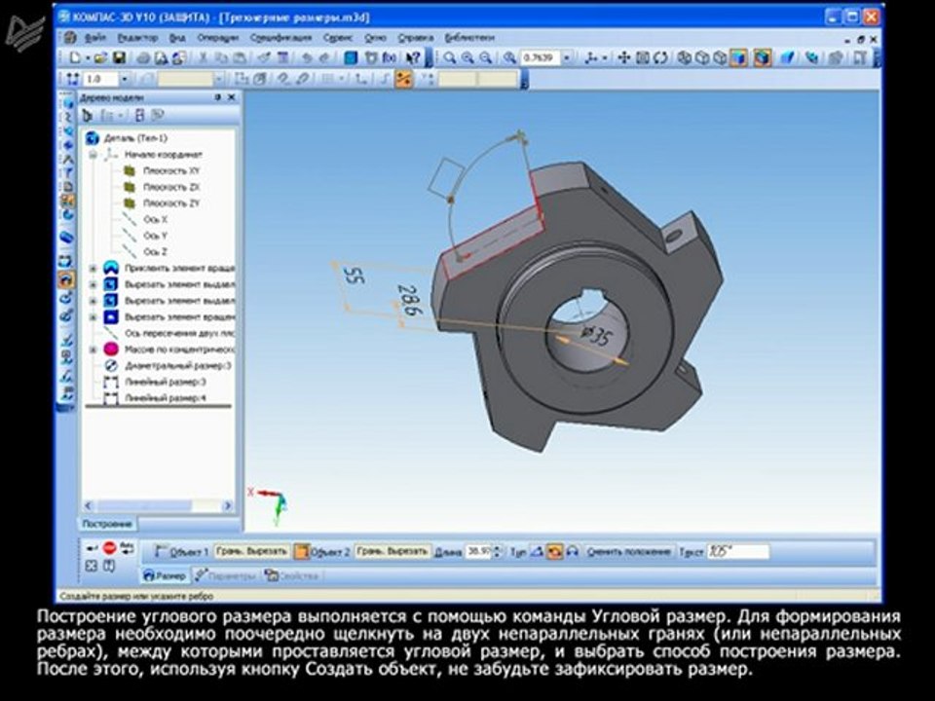Screen dimensions: 935x701
Task: Click the Объект 1 selection icon
Action: coord(161,552)
